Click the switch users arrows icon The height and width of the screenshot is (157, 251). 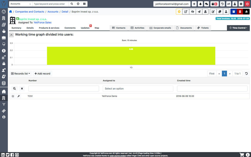pyautogui.click(x=229, y=4)
